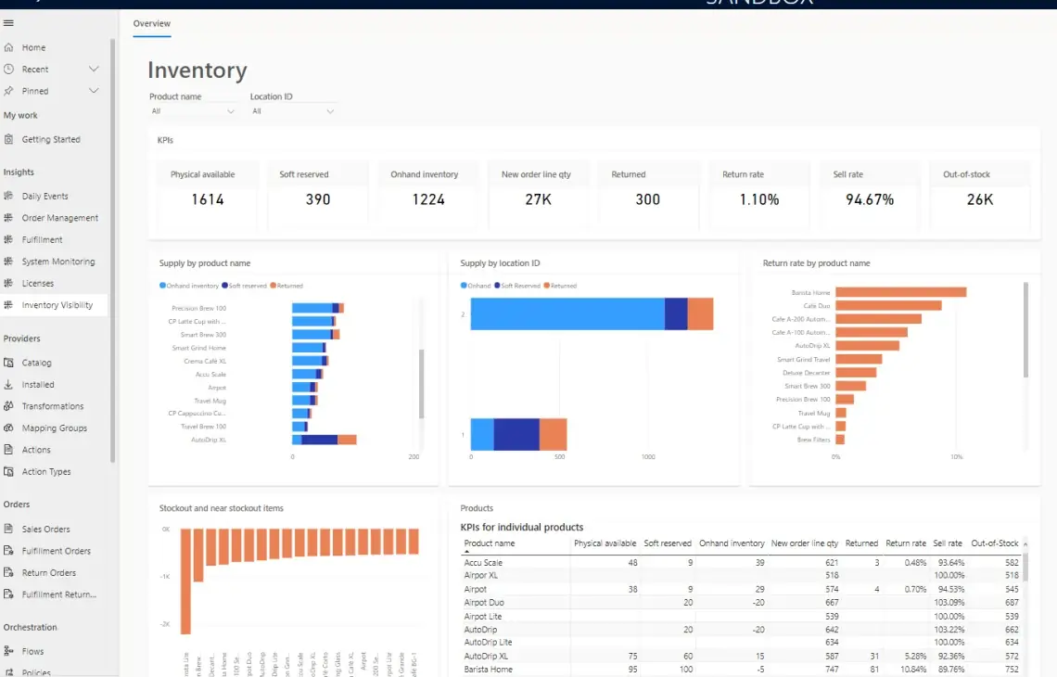Image resolution: width=1057 pixels, height=677 pixels.
Task: Click the Catalog icon under Providers
Action: tap(8, 362)
